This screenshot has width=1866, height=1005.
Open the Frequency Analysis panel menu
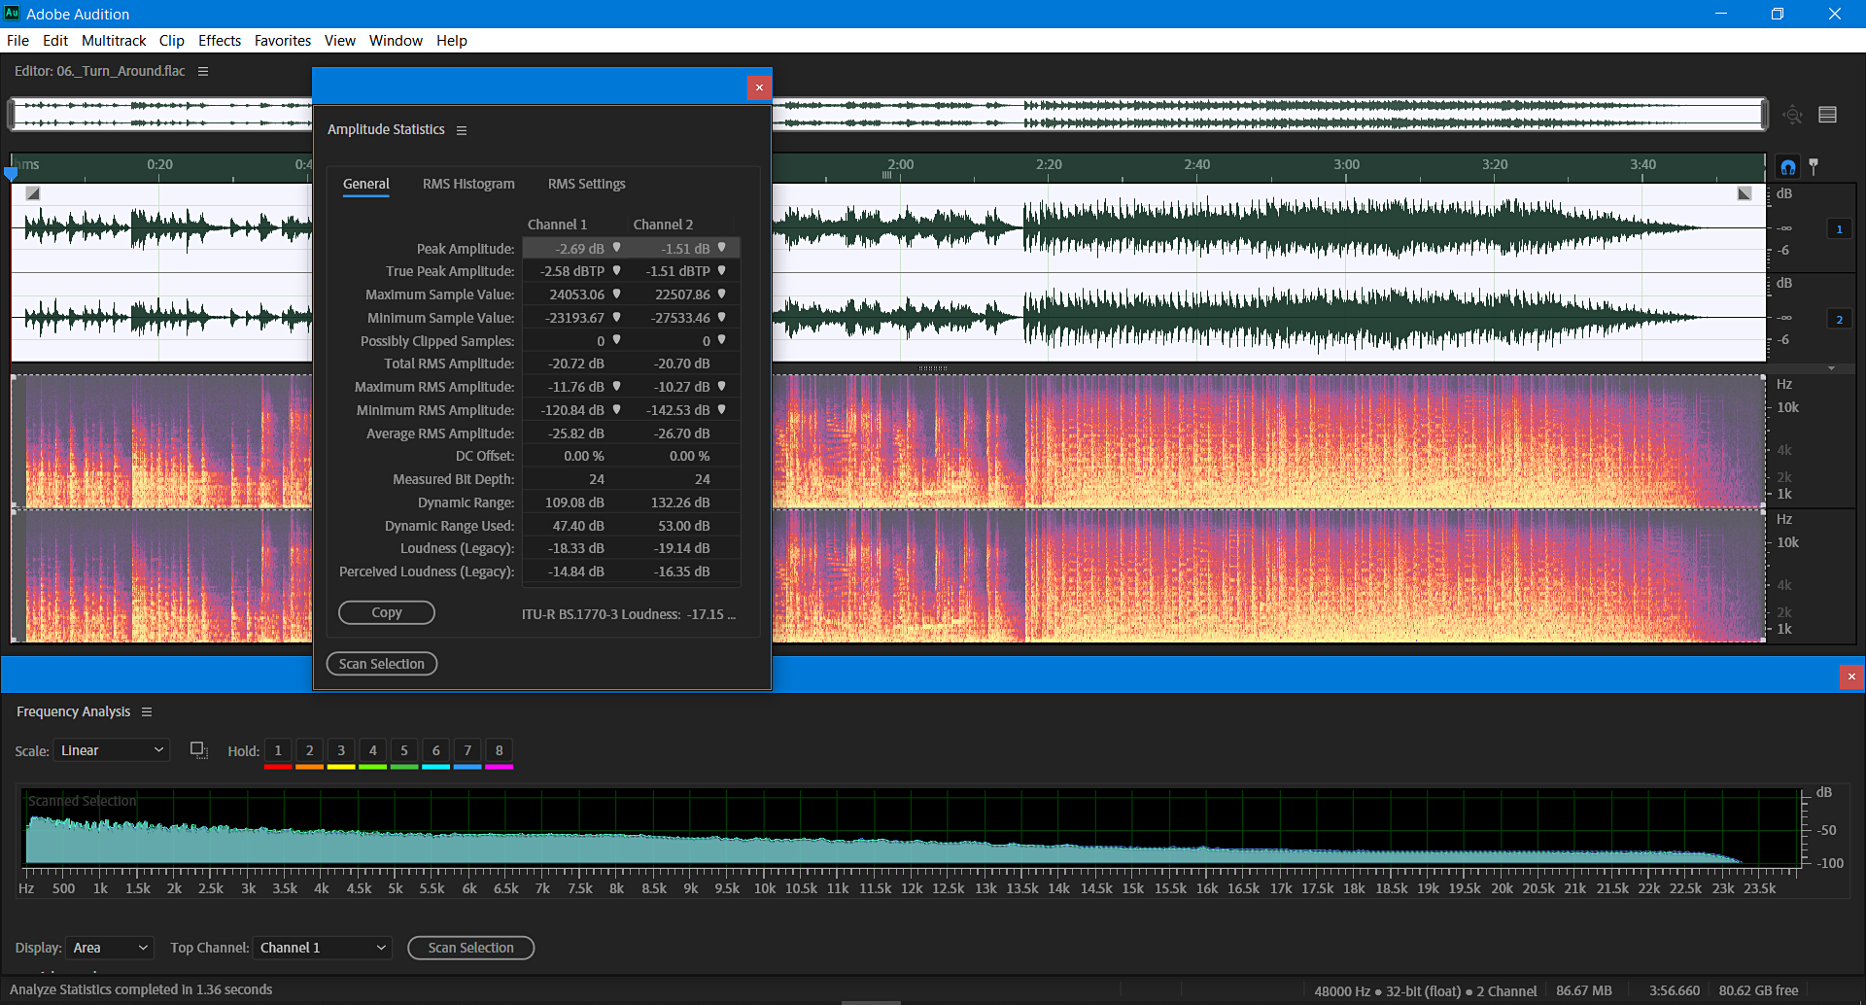[x=147, y=711]
